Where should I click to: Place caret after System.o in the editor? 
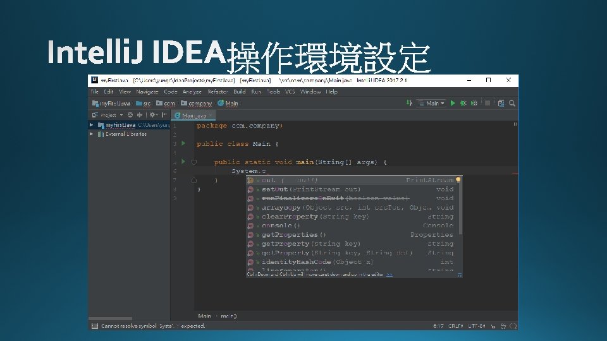point(266,171)
